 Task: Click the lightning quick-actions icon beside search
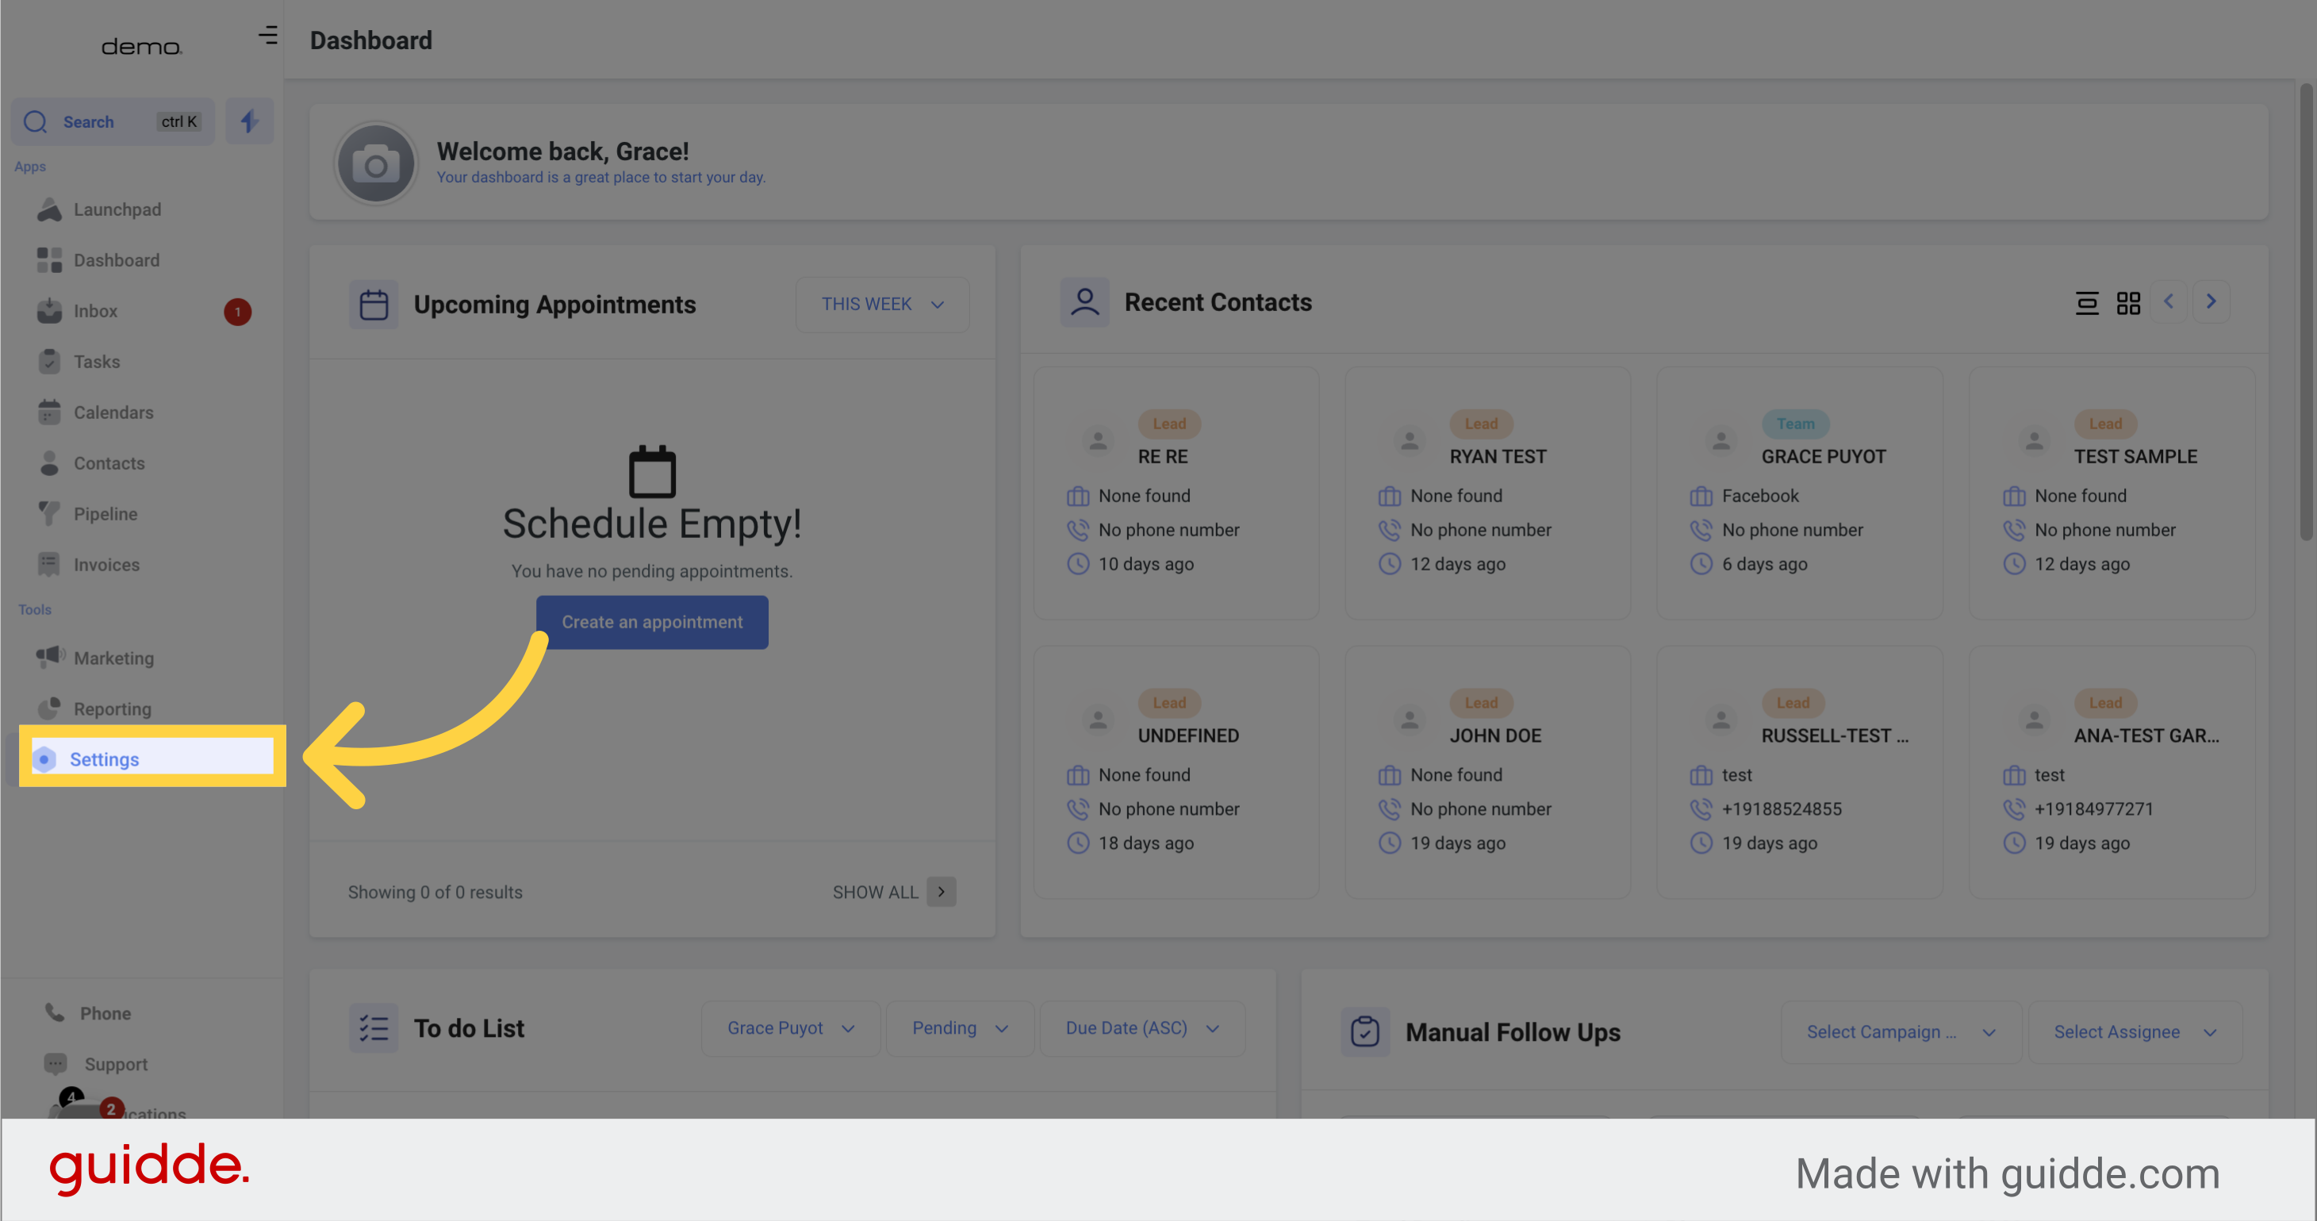[249, 121]
